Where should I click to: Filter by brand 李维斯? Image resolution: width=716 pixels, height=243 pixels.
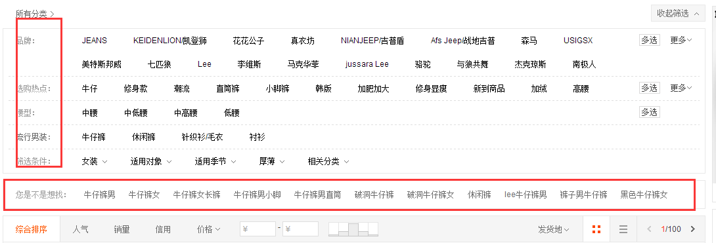tap(250, 64)
